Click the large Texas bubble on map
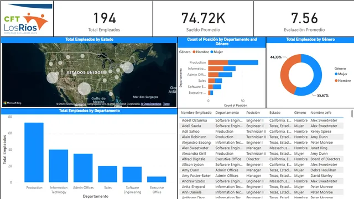 click(84, 88)
